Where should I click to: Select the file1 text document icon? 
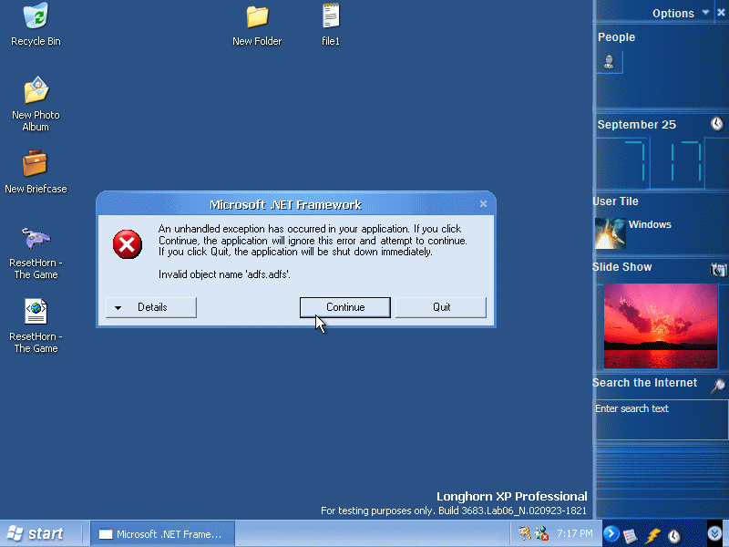pos(331,25)
